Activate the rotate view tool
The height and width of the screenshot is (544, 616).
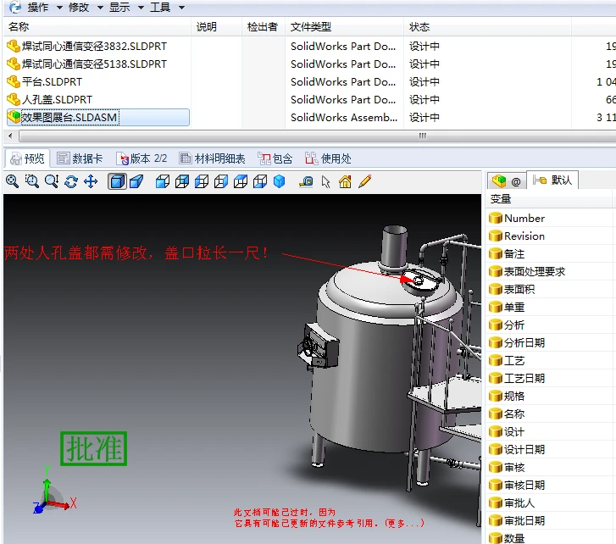point(71,181)
